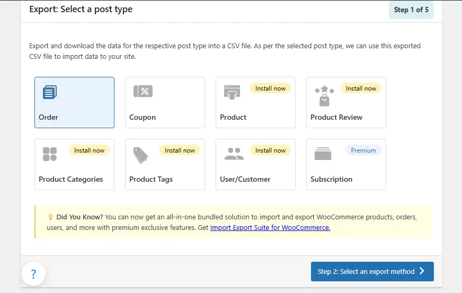Select the Order stacked-documents icon

(x=49, y=92)
